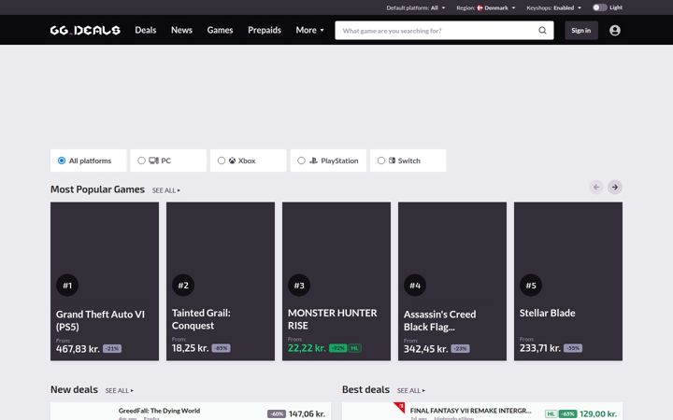The image size is (673, 420).
Task: Open the Assassin's Creed Black Flag card
Action: click(452, 281)
